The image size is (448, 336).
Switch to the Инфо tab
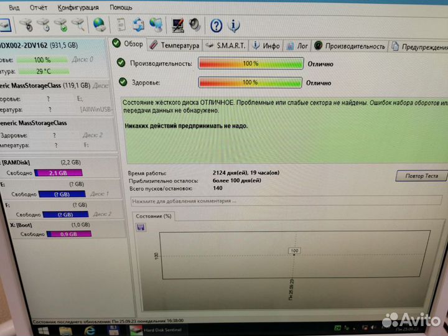tap(266, 45)
